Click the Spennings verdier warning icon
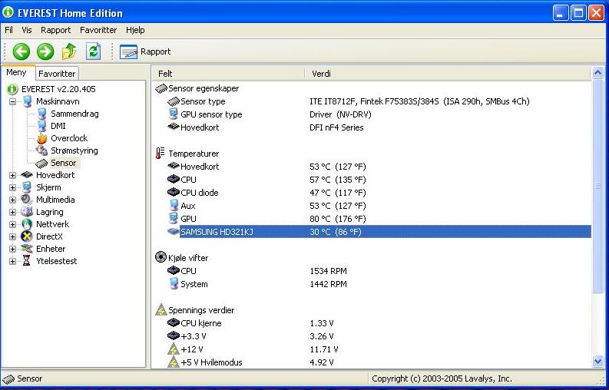 pyautogui.click(x=161, y=310)
